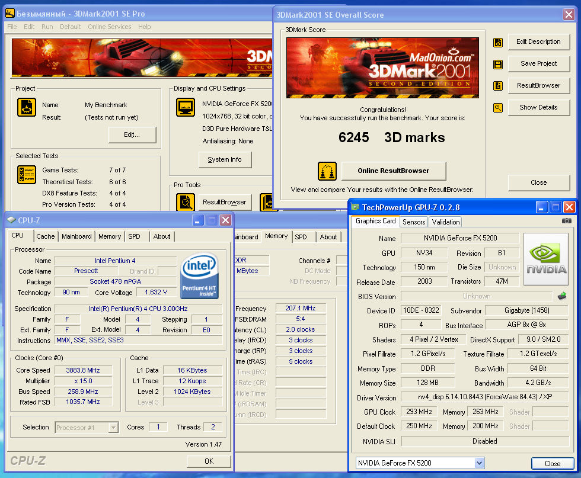Switch to the Sensors tab in GPU-Z

click(414, 222)
